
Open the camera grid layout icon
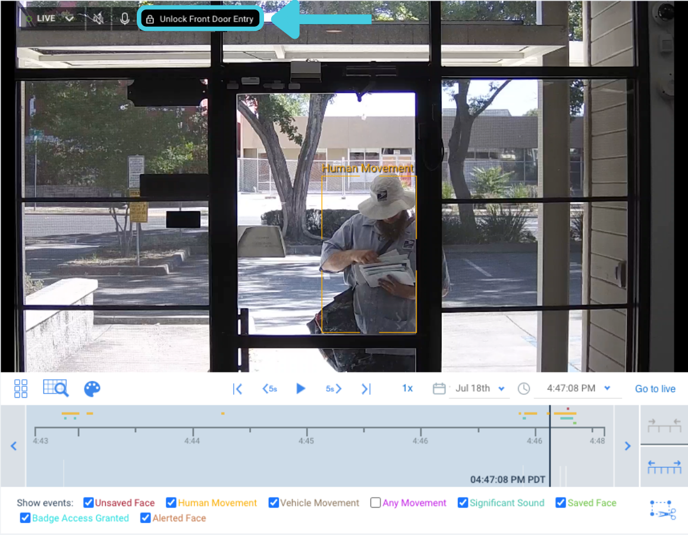(21, 389)
